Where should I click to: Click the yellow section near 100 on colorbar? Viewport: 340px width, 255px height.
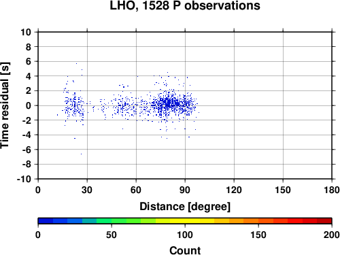185,221
